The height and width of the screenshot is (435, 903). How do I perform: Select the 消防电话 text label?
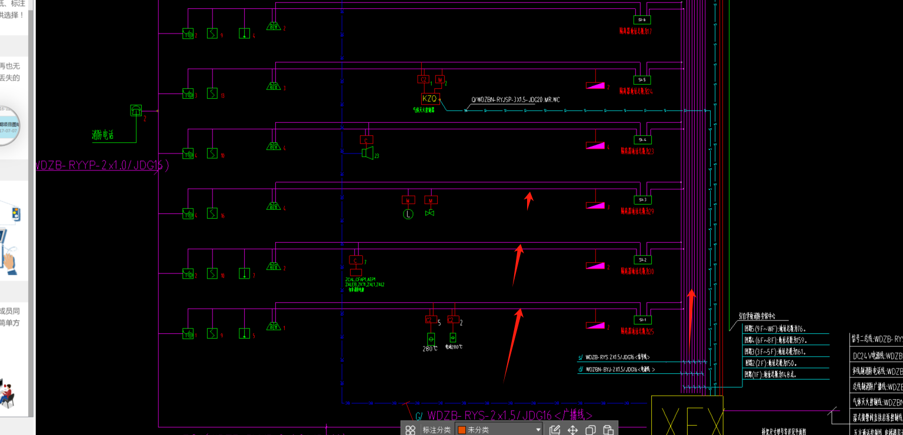[x=102, y=135]
